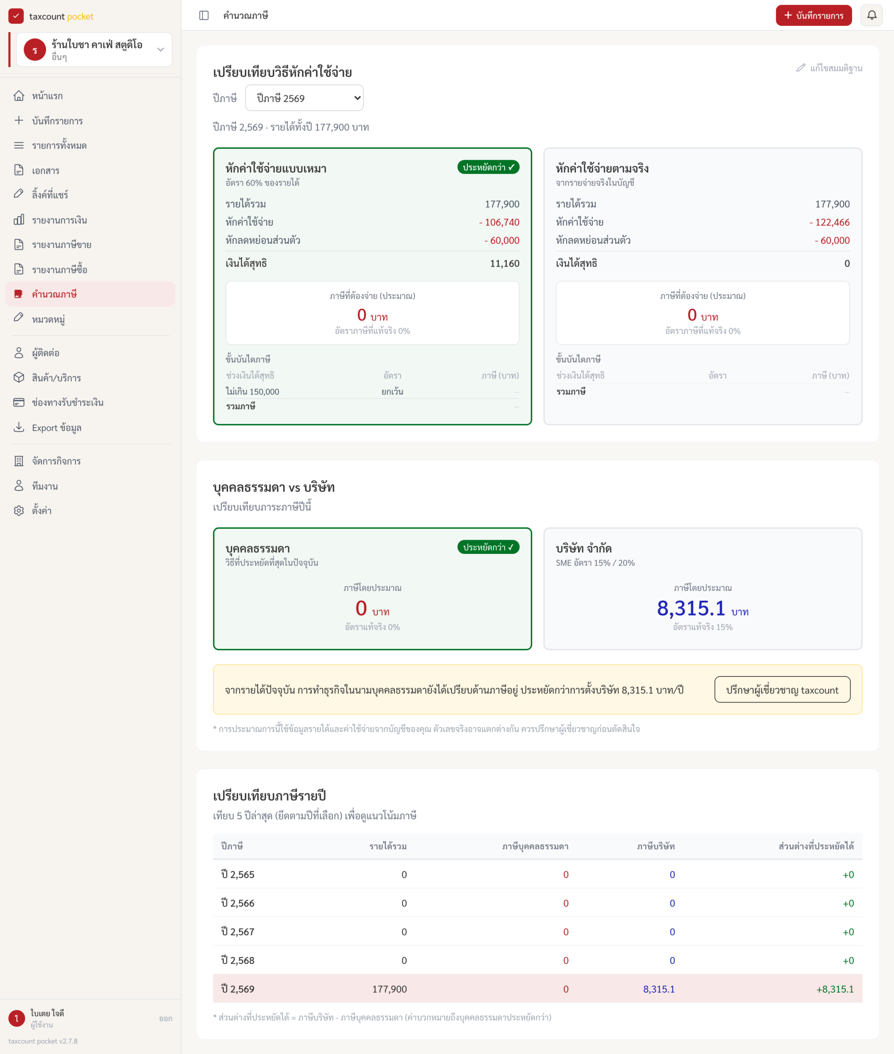Viewport: 894px width, 1054px height.
Task: Click the บุคคลธรรมดา card heading
Action: click(x=257, y=549)
